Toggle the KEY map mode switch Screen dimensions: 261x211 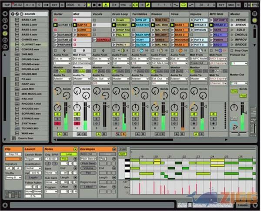(221, 4)
